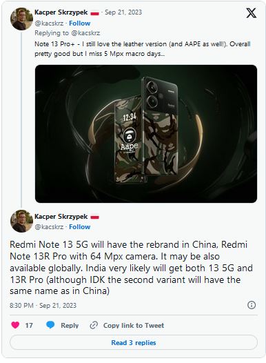Open the Sep 21, 2023 date link at top
This screenshot has width=266, height=363.
tap(123, 12)
